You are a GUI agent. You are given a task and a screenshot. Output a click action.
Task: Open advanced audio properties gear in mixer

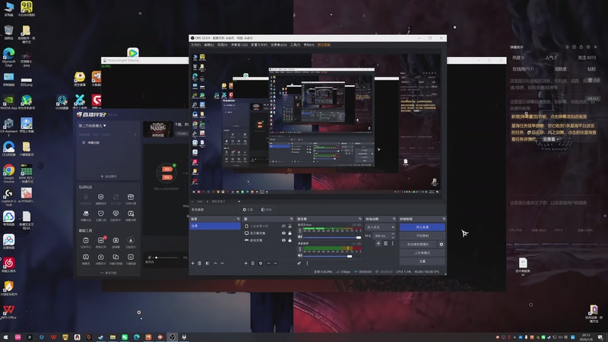click(299, 263)
